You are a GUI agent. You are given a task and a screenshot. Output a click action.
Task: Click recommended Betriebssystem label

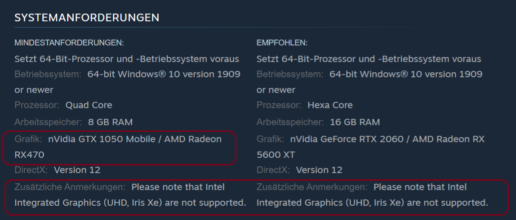290,74
